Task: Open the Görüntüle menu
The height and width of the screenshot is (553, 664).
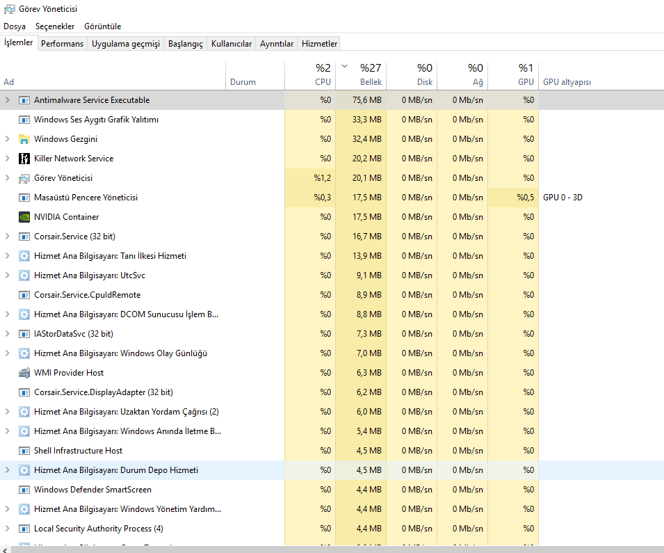Action: (x=102, y=26)
